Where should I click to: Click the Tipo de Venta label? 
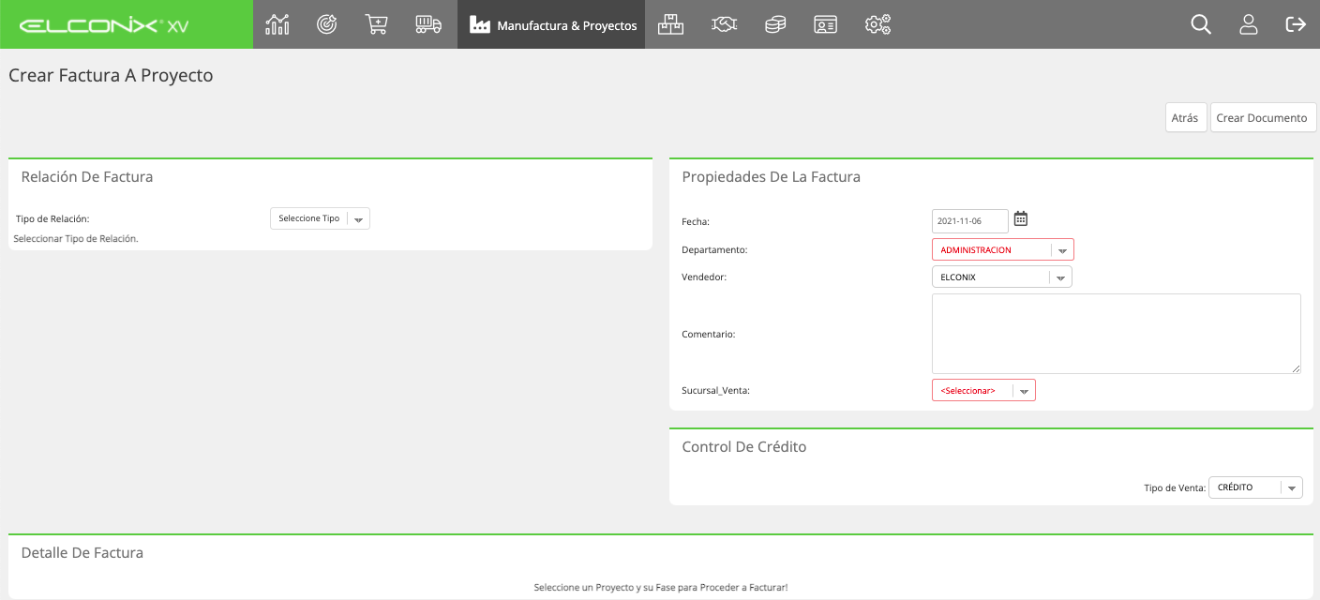pos(1175,487)
